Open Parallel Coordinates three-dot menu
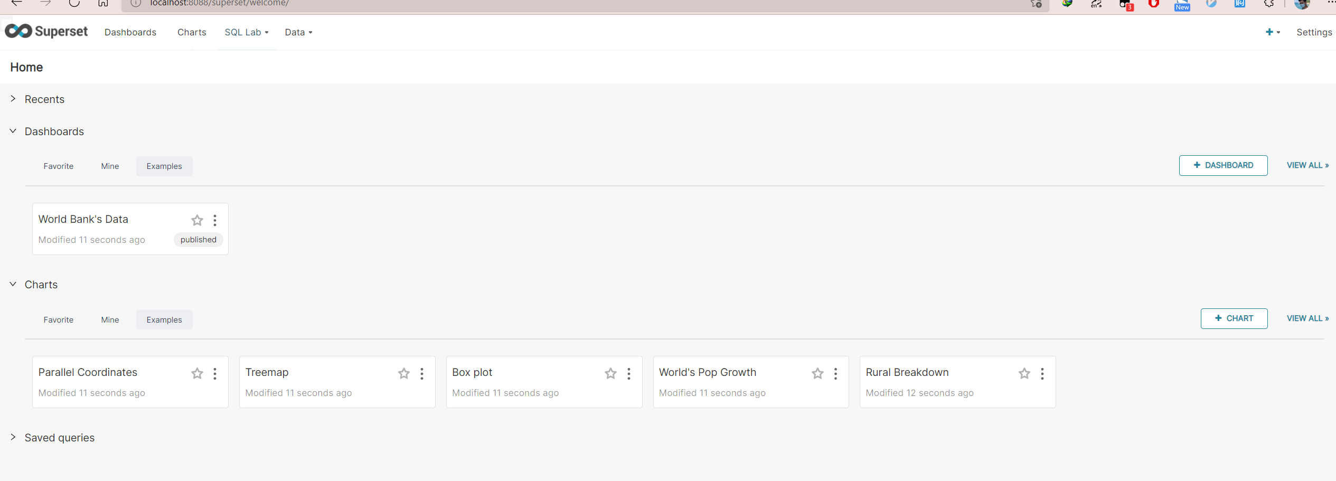Screen dimensions: 1336x481 (x=215, y=374)
